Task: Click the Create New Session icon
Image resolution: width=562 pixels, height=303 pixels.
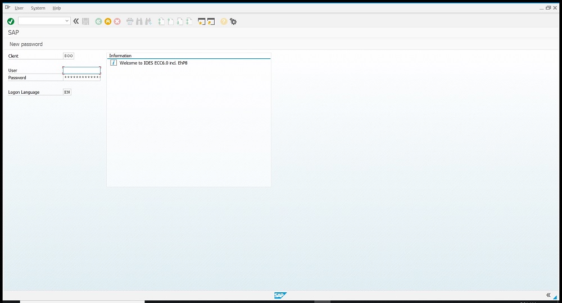Action: pyautogui.click(x=201, y=21)
